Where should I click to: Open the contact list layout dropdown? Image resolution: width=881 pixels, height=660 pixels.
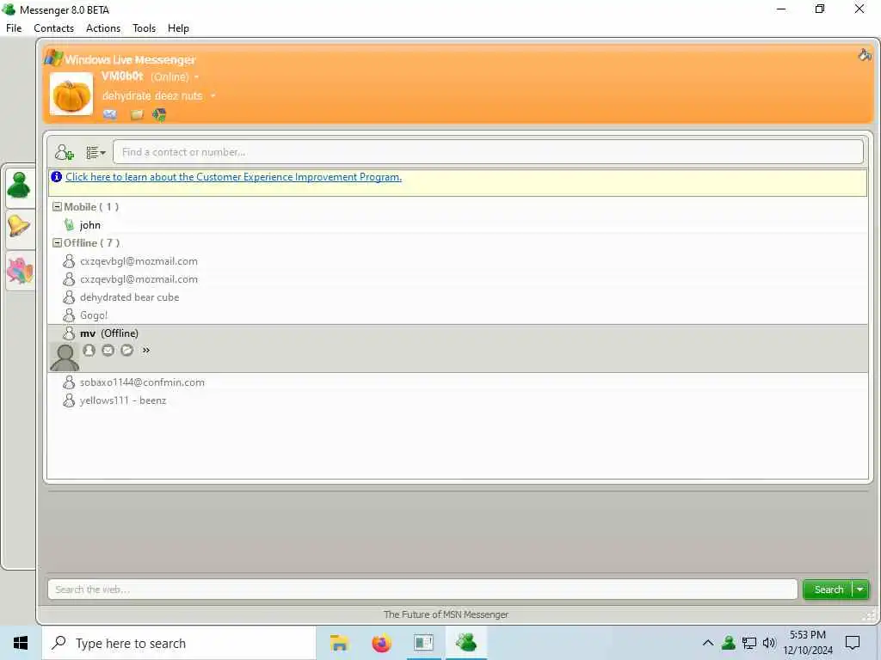[x=95, y=153]
